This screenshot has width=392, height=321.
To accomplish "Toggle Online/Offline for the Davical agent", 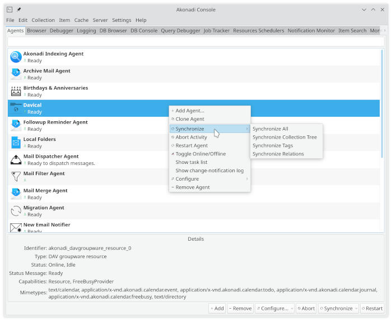I will coord(210,154).
